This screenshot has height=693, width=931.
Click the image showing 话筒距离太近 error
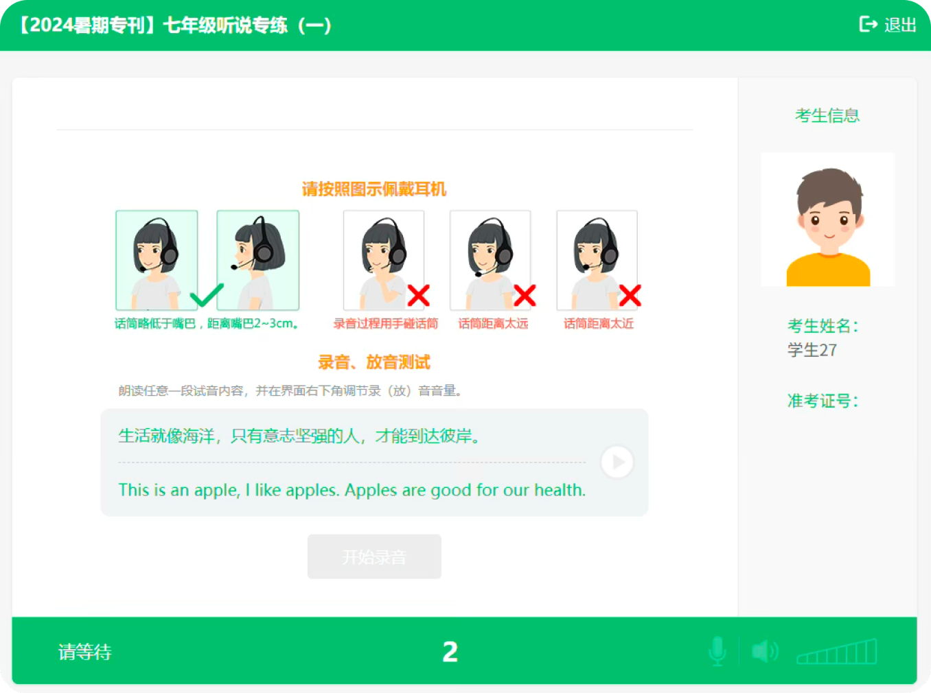point(596,260)
